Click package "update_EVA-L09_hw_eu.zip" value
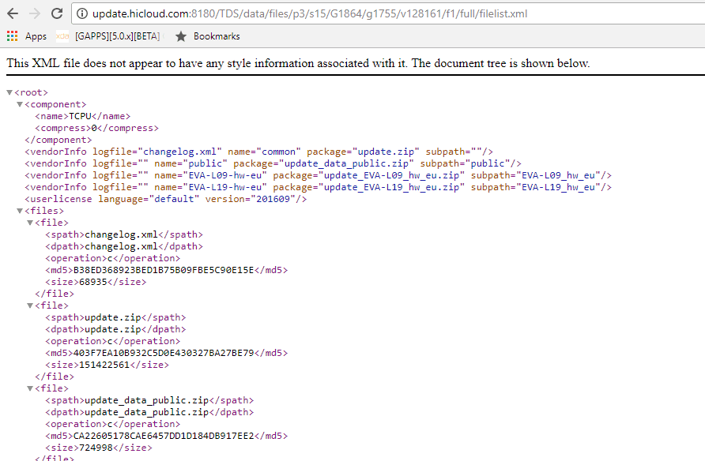This screenshot has height=461, width=705. coord(391,175)
